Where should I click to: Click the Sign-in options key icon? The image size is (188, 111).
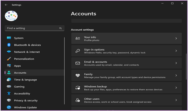78,51
